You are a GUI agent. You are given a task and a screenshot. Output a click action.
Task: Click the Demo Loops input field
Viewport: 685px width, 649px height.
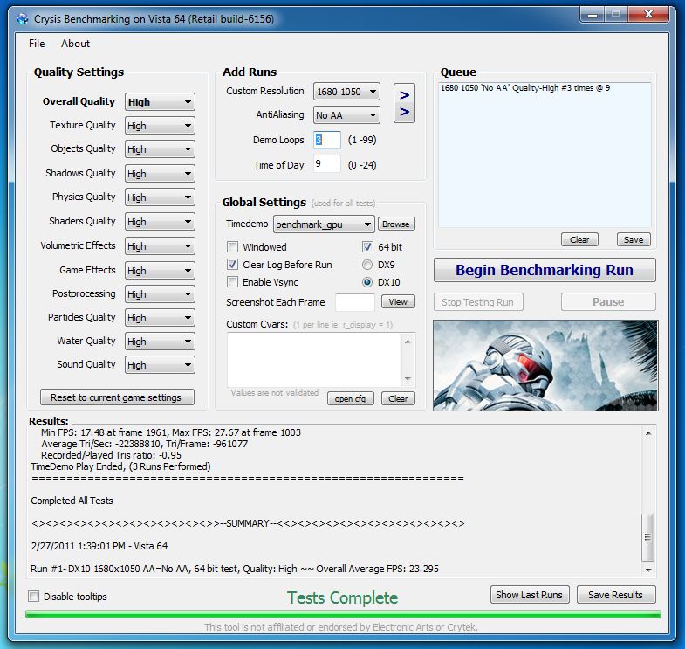[x=326, y=141]
